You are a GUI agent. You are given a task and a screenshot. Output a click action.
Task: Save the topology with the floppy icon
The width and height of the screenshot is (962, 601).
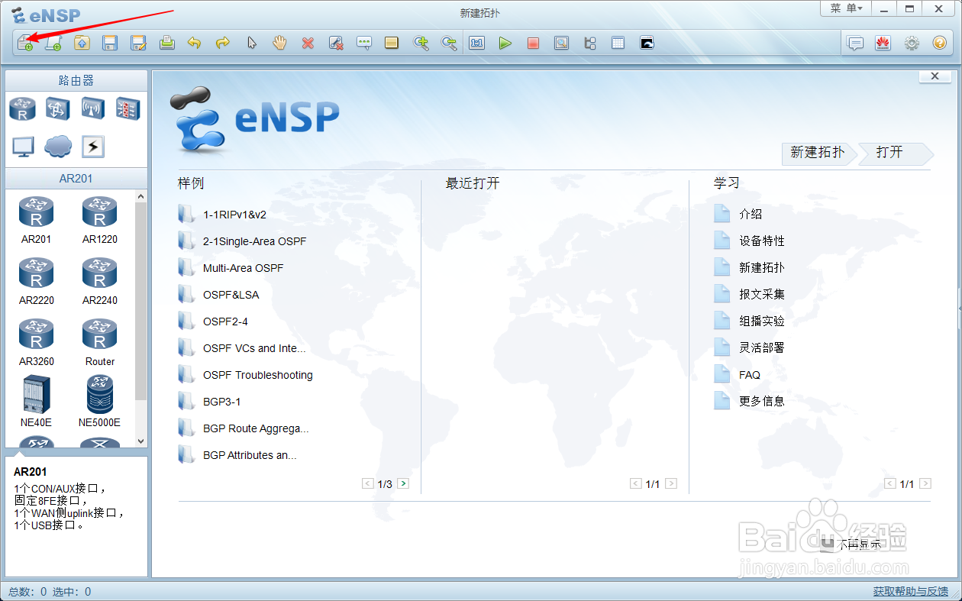click(110, 43)
